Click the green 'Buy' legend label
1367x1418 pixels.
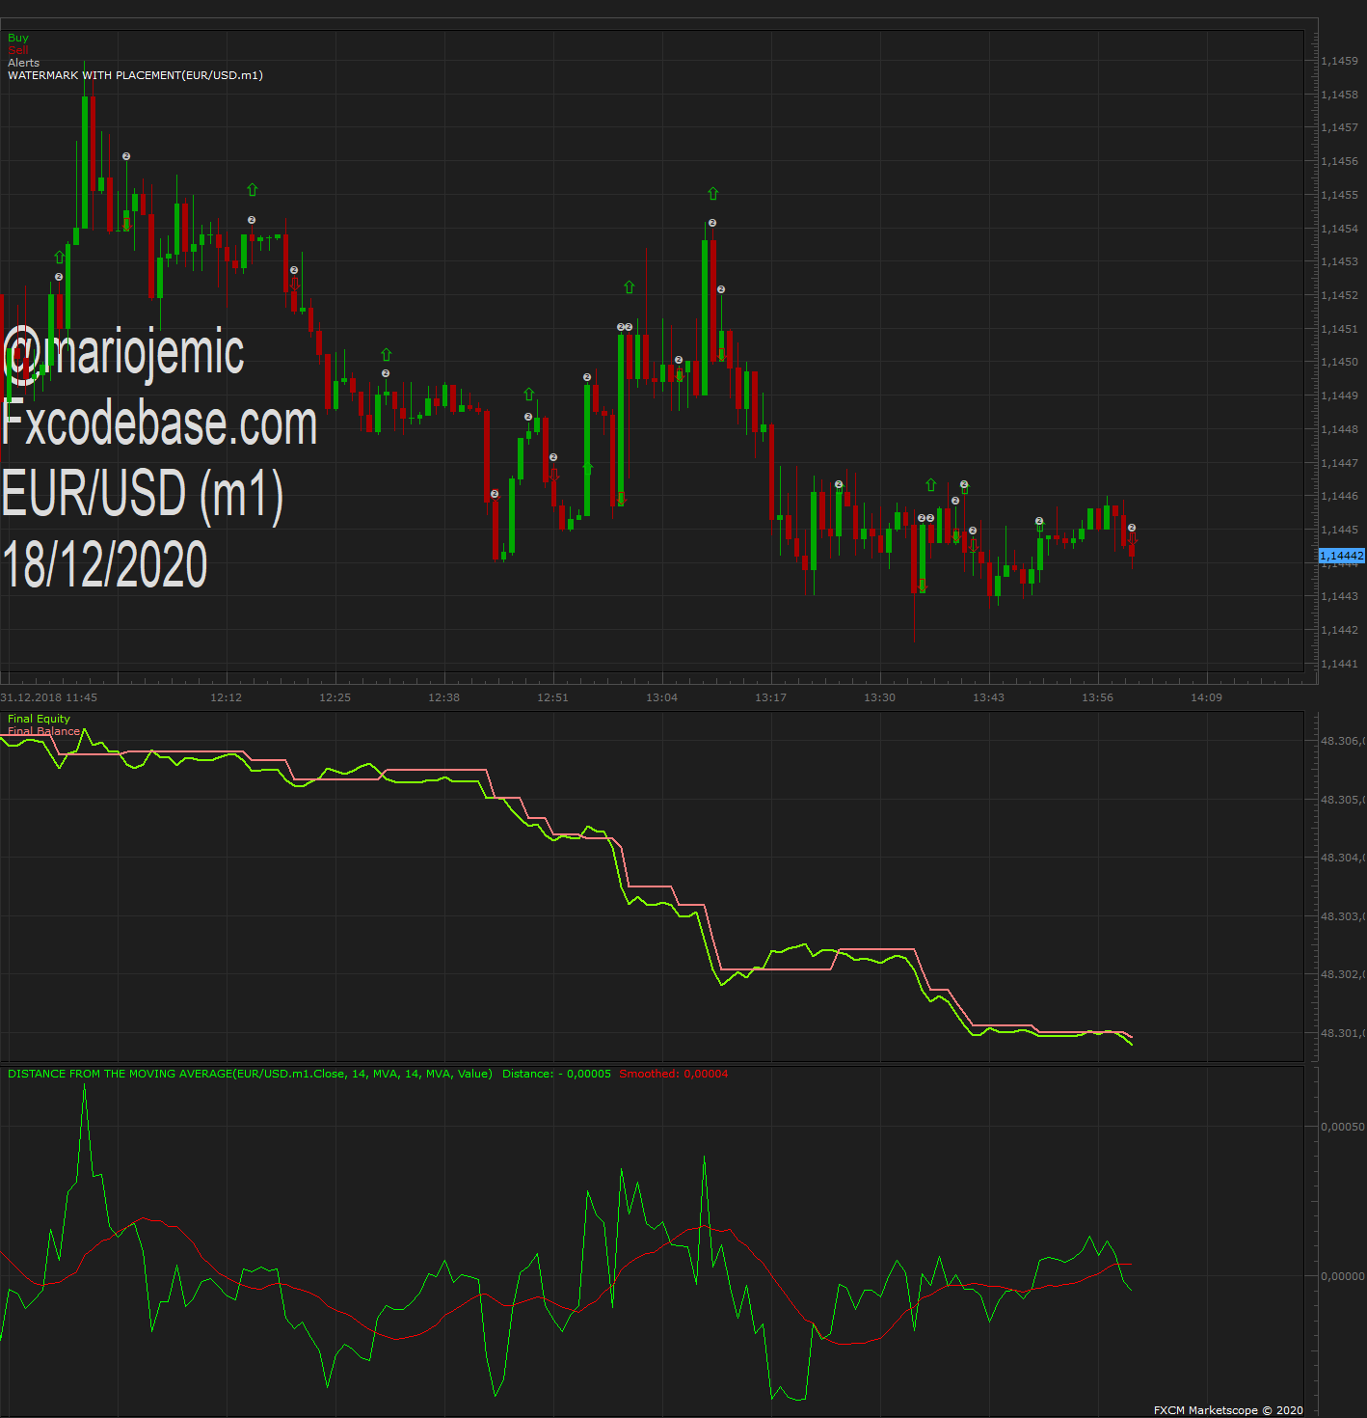click(x=18, y=38)
